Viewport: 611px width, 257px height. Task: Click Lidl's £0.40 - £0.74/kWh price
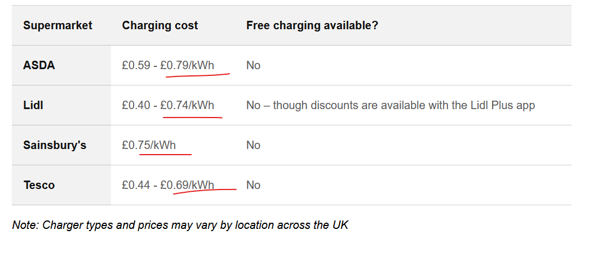click(x=168, y=105)
